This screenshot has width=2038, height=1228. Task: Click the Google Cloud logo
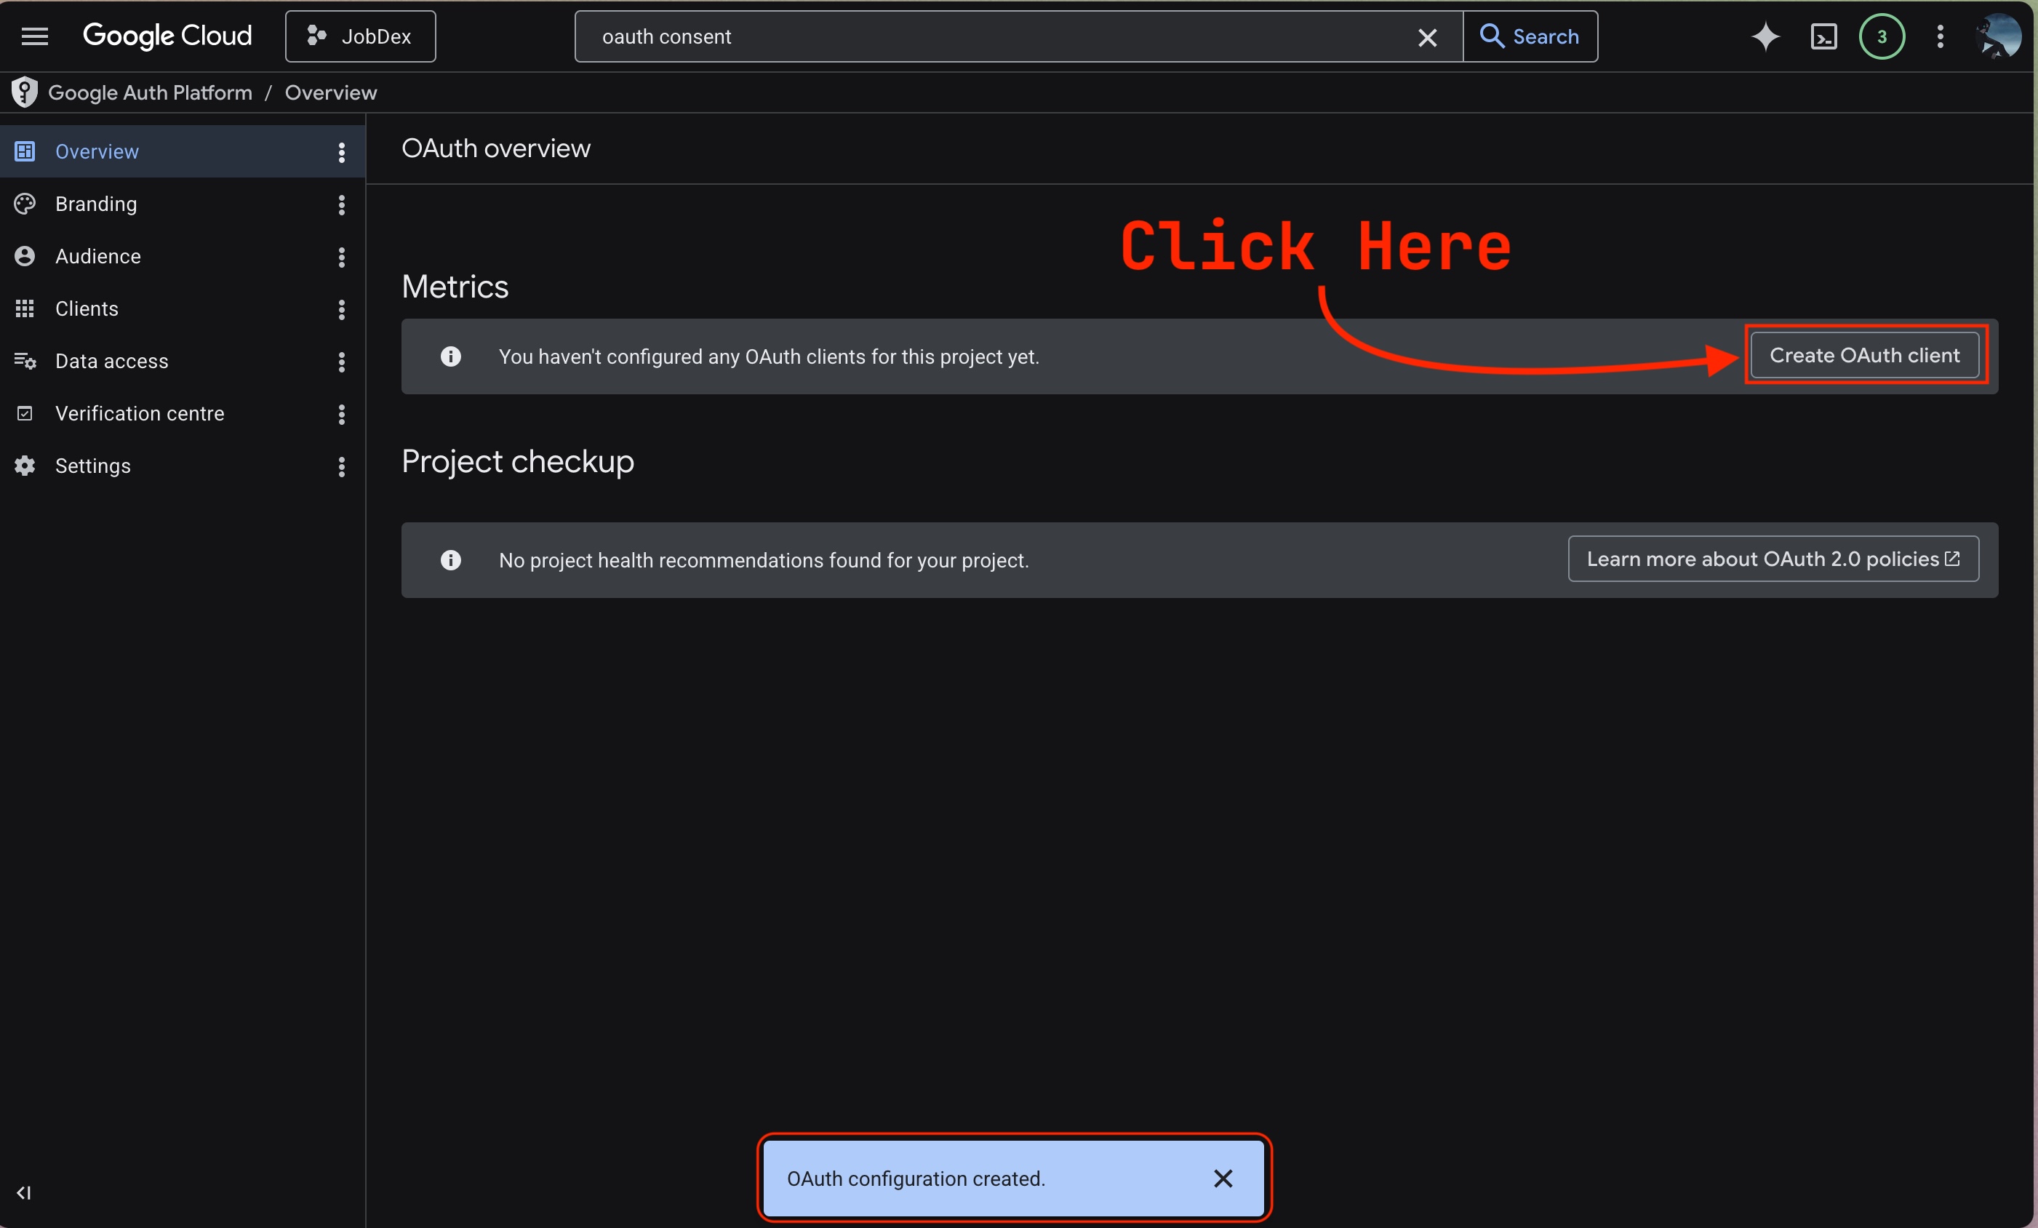(167, 36)
